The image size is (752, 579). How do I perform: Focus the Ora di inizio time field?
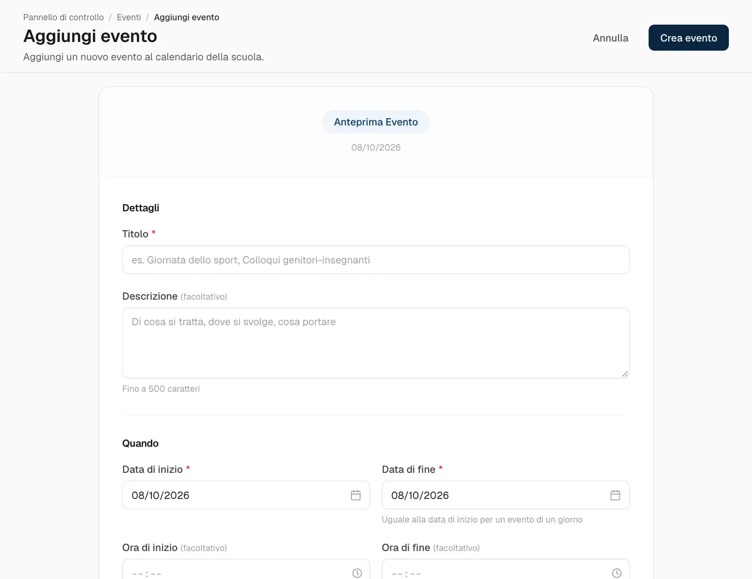246,569
